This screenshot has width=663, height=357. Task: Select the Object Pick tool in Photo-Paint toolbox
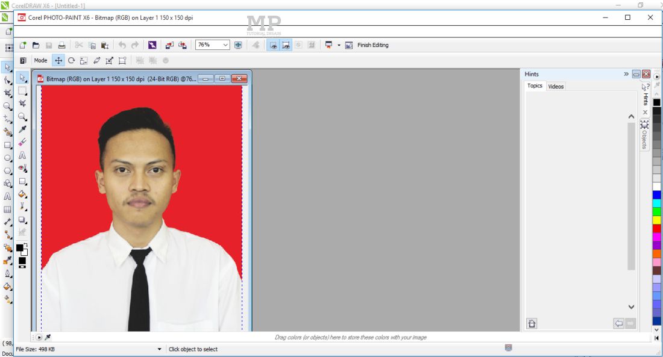click(x=23, y=78)
